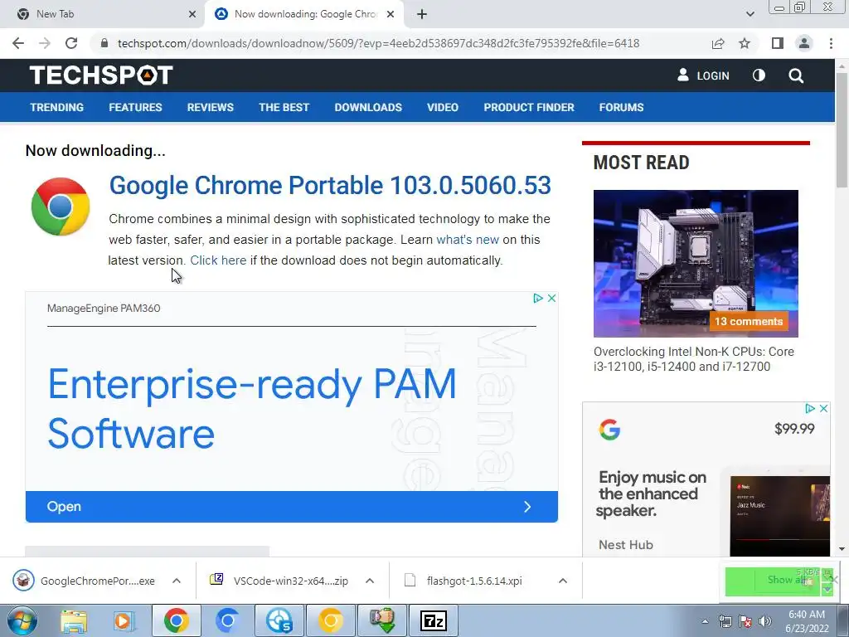
Task: Open Overclocking Intel Non-K CPUs article
Action: point(694,359)
